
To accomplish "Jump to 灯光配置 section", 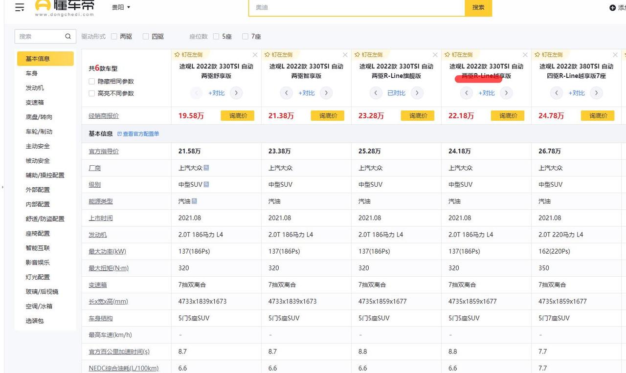I will pos(38,277).
